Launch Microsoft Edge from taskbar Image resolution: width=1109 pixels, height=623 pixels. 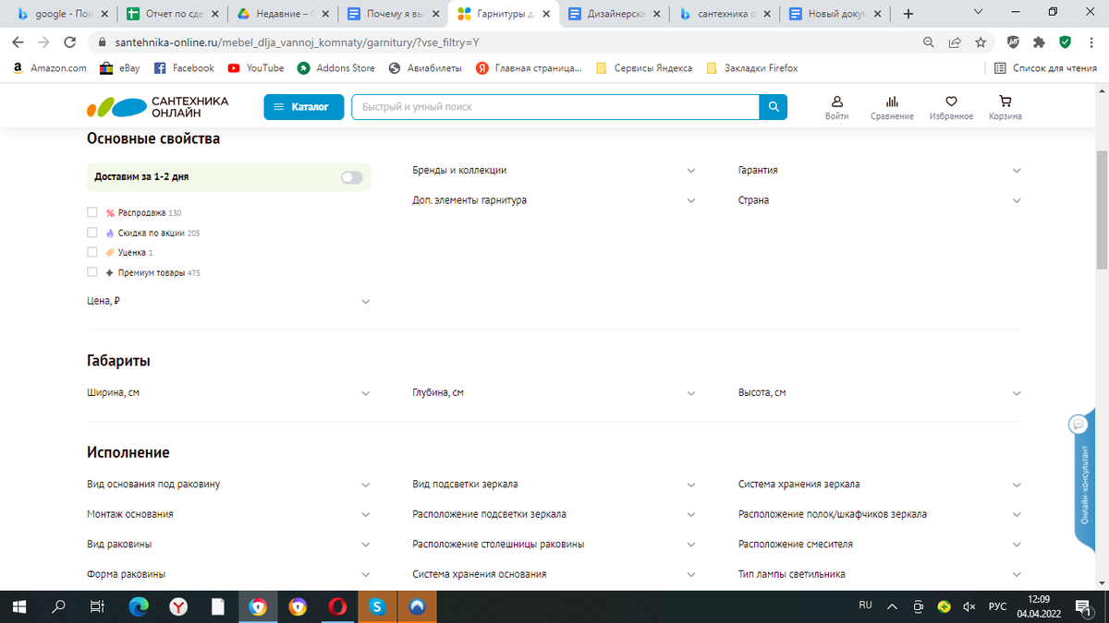[x=139, y=606]
